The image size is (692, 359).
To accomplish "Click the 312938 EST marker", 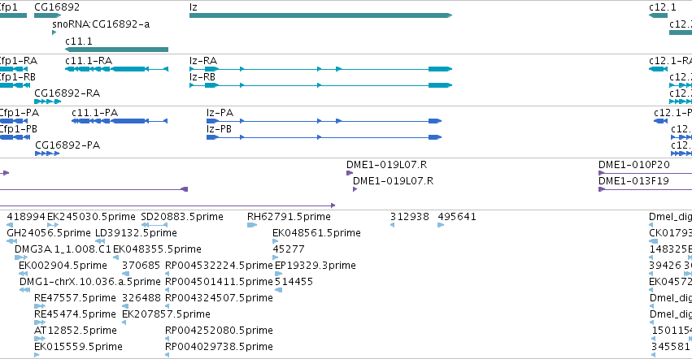I will point(392,225).
